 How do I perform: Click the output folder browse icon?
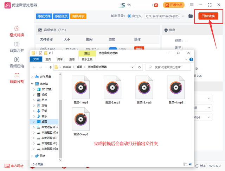pyautogui.click(x=191, y=16)
